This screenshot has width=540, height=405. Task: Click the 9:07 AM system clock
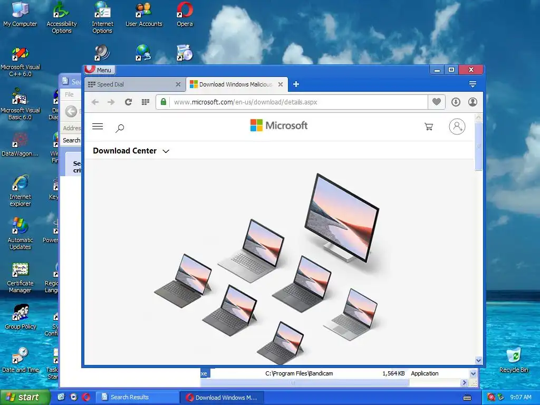(520, 398)
